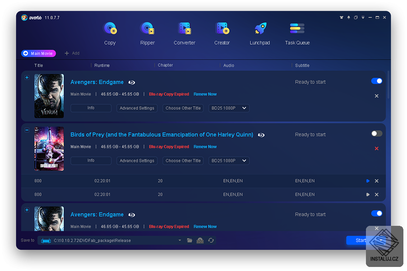This screenshot has height=271, width=407.
Task: Open Advanced Settings for Birds of Prey
Action: point(137,161)
